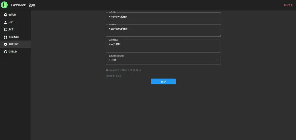Expand the 是否开放注册功能 dropdown arrow
Viewport: 296px width, 140px height.
click(217, 60)
